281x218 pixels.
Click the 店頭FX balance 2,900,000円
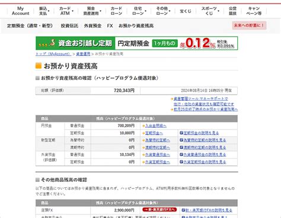124,210
